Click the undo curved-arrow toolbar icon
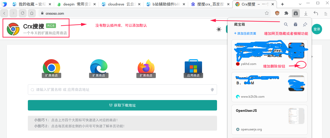Image resolution: width=330 pixels, height=138 pixels. [316, 13]
